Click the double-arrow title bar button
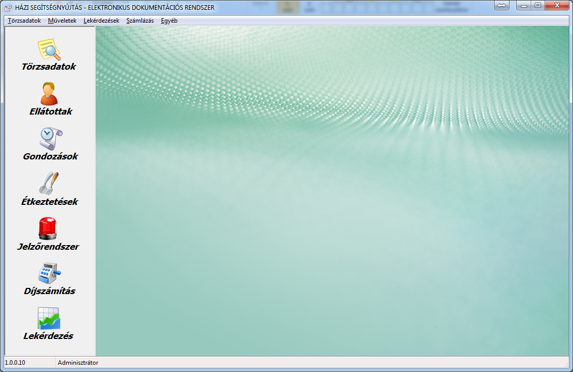 click(502, 5)
